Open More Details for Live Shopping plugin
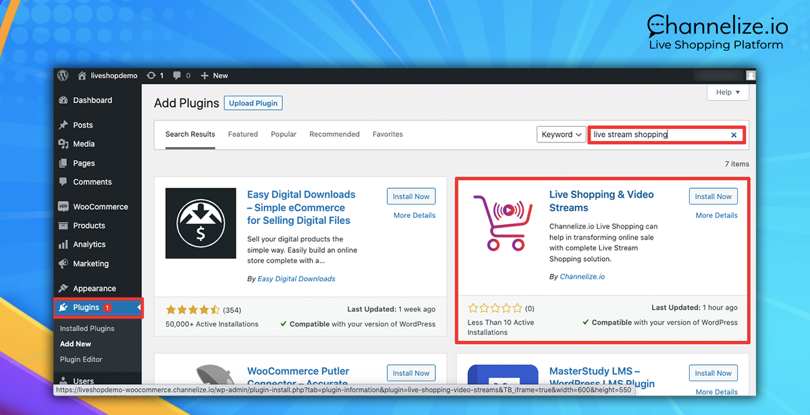This screenshot has height=415, width=810. 717,215
